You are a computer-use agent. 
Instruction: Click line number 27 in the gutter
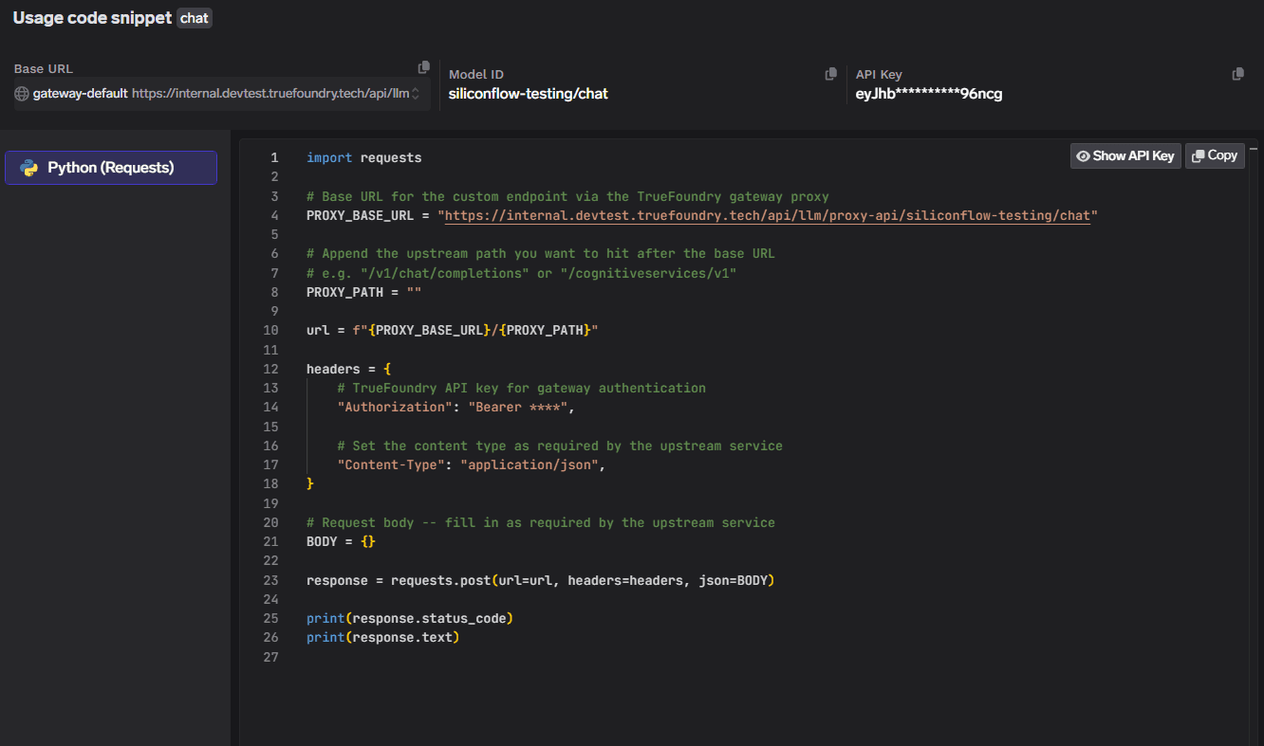click(x=270, y=657)
